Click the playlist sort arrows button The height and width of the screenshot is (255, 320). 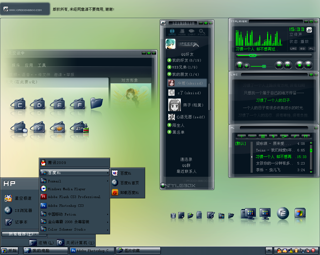(x=273, y=136)
